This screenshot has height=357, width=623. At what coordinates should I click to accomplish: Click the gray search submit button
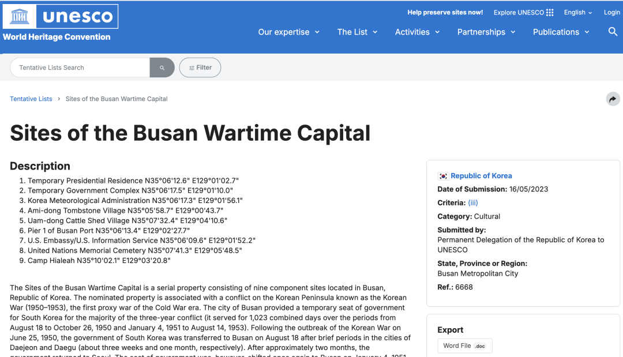pos(162,67)
